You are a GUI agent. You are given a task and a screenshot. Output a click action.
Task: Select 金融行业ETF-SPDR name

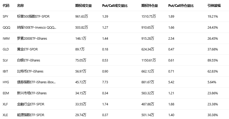click(x=30, y=104)
